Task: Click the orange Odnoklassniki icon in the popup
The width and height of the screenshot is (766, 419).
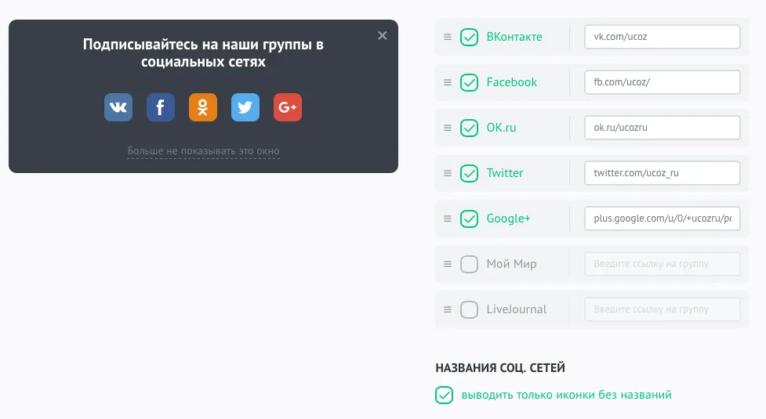Action: tap(203, 107)
